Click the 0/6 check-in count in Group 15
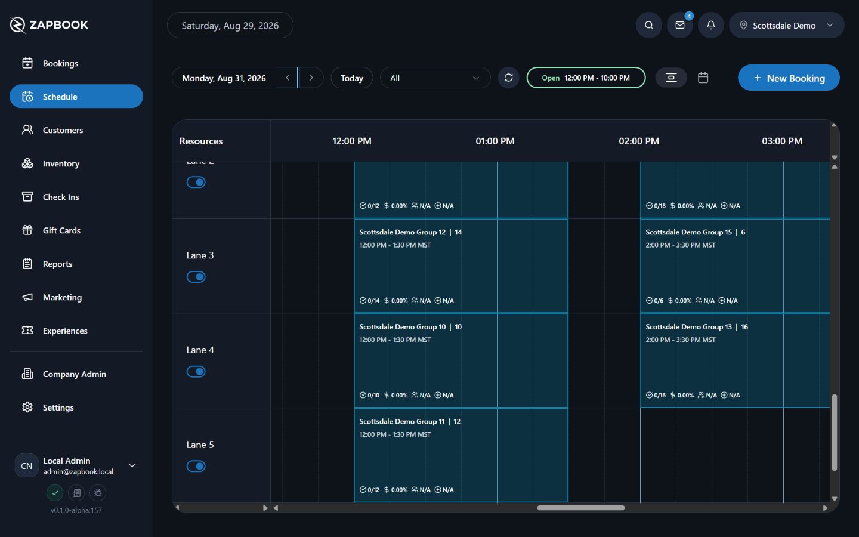Image resolution: width=859 pixels, height=537 pixels. (x=654, y=301)
